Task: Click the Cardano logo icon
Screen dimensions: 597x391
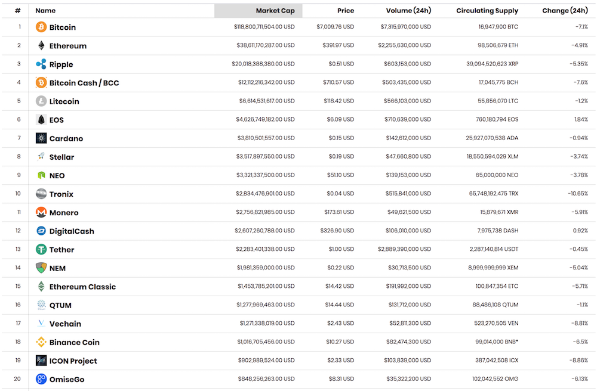Action: tap(41, 138)
